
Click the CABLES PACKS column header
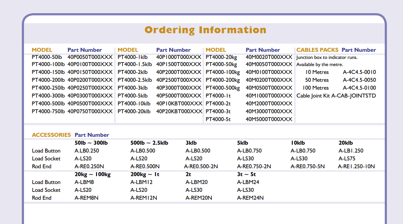point(317,50)
